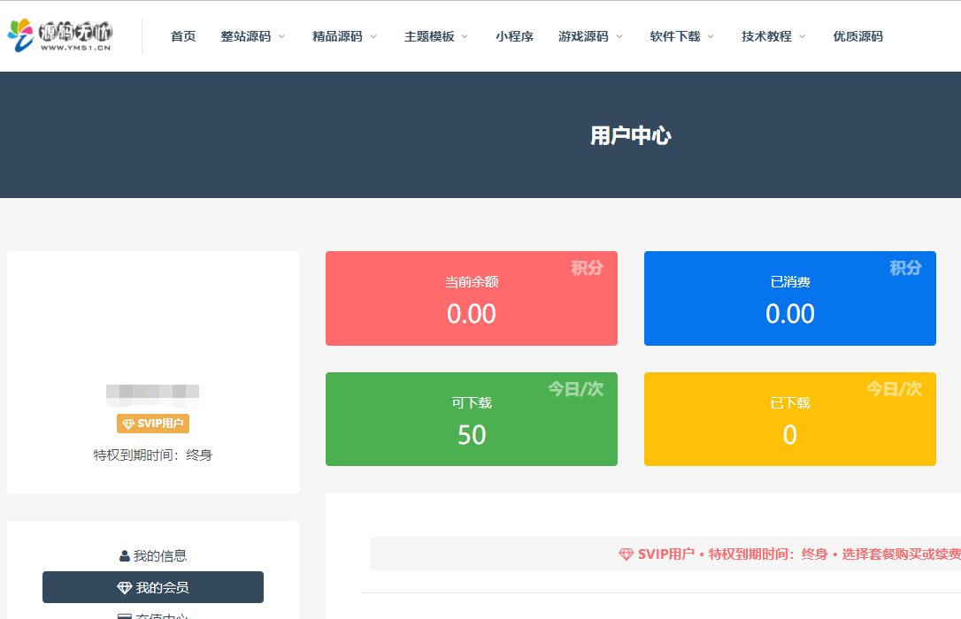Screen dimensions: 961x619
Task: Click the site logo at top left
Action: (x=60, y=35)
